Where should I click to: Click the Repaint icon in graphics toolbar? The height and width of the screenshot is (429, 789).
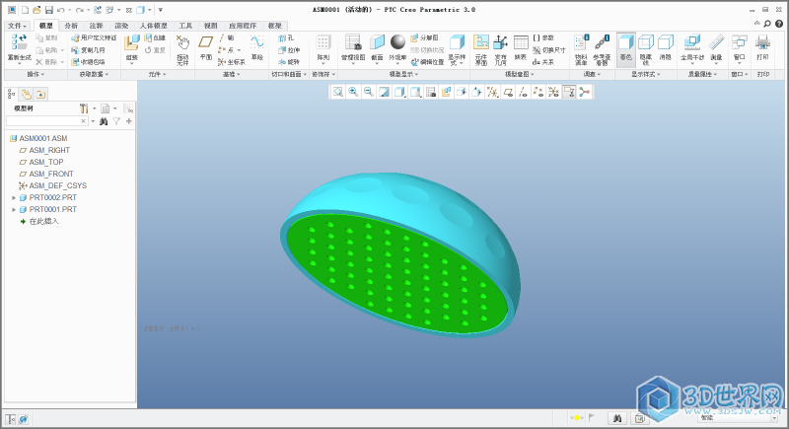coord(384,92)
